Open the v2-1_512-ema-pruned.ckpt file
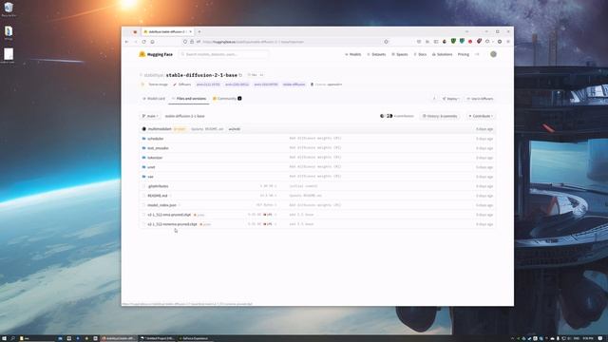Screen dimensions: 608x342 (169, 215)
